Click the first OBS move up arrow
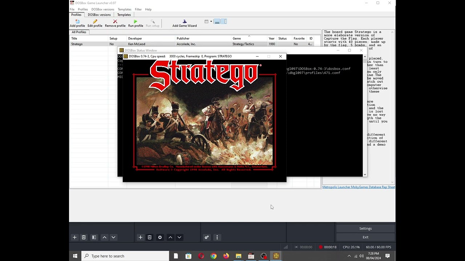The width and height of the screenshot is (465, 261). pos(105,237)
